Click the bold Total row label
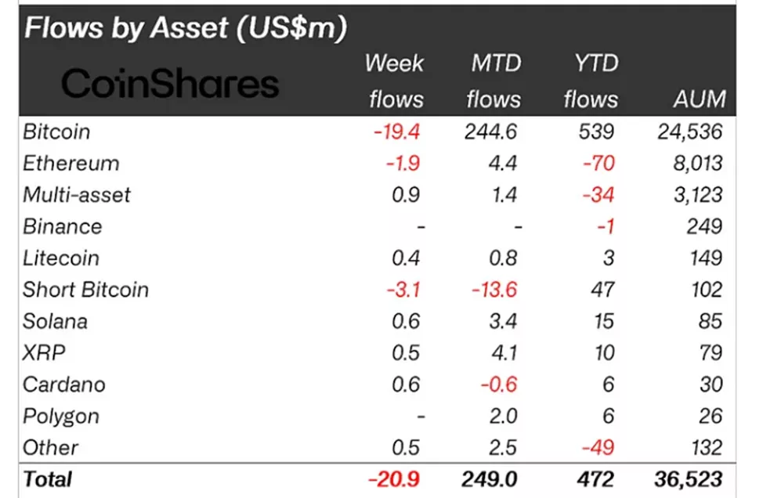This screenshot has height=498, width=763. click(x=47, y=478)
